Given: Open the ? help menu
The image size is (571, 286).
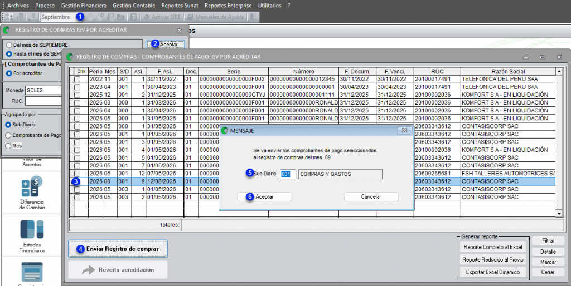Looking at the screenshot, I should pos(289,6).
